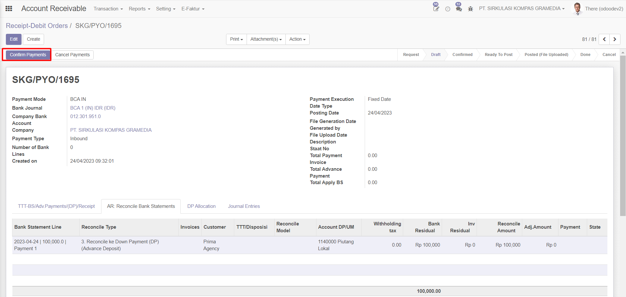Sort by Customer column header

pos(218,227)
